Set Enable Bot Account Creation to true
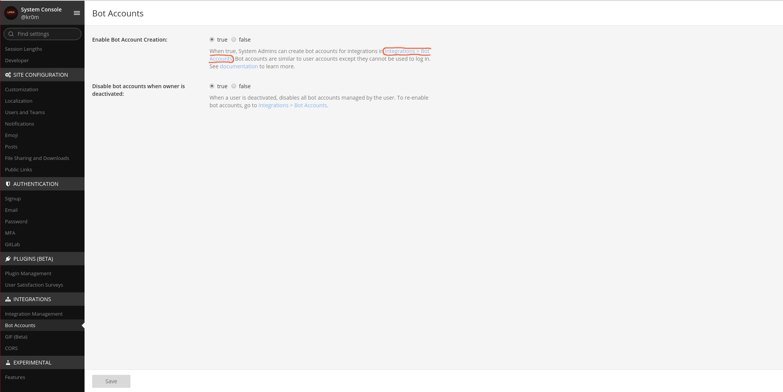 (x=212, y=40)
